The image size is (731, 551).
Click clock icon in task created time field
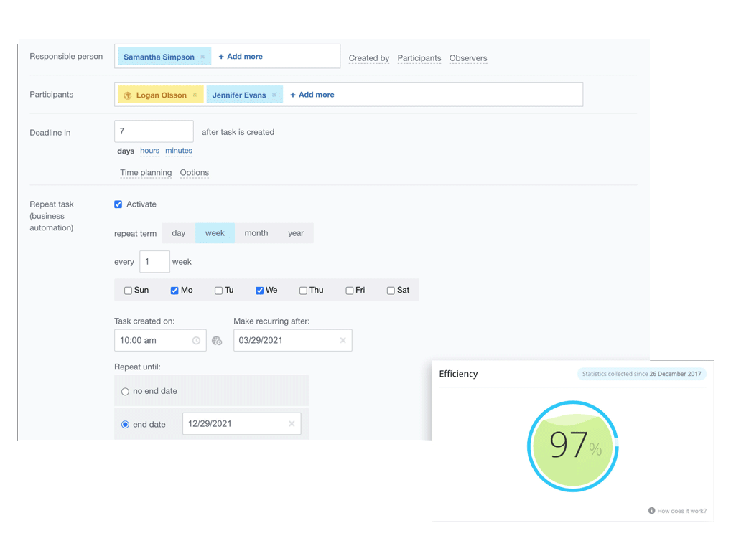196,341
